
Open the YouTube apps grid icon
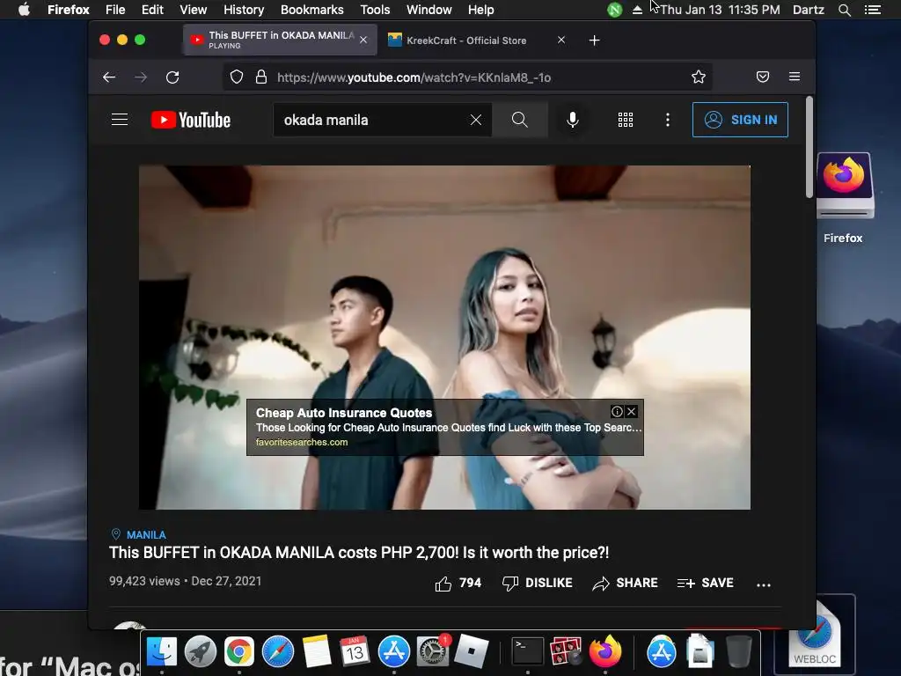pos(626,120)
